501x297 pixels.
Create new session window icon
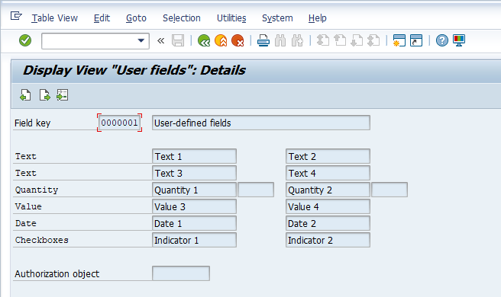399,40
